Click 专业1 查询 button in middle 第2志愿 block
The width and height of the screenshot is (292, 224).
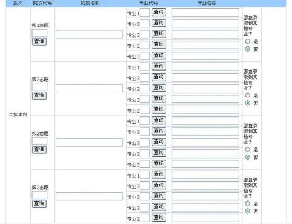click(x=159, y=120)
